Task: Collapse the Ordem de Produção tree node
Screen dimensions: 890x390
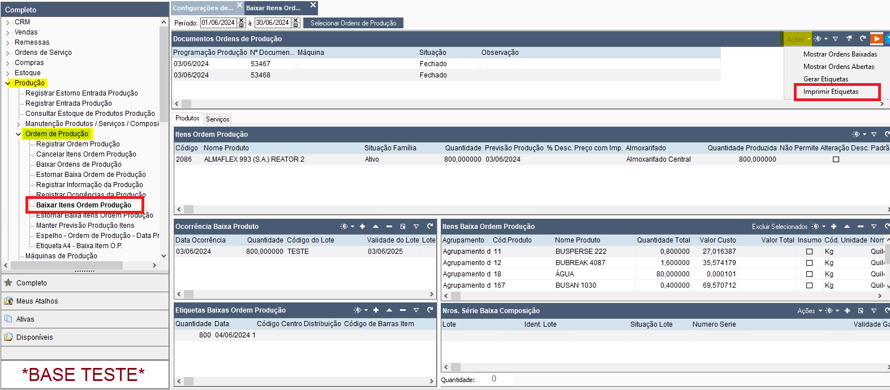Action: click(x=19, y=134)
